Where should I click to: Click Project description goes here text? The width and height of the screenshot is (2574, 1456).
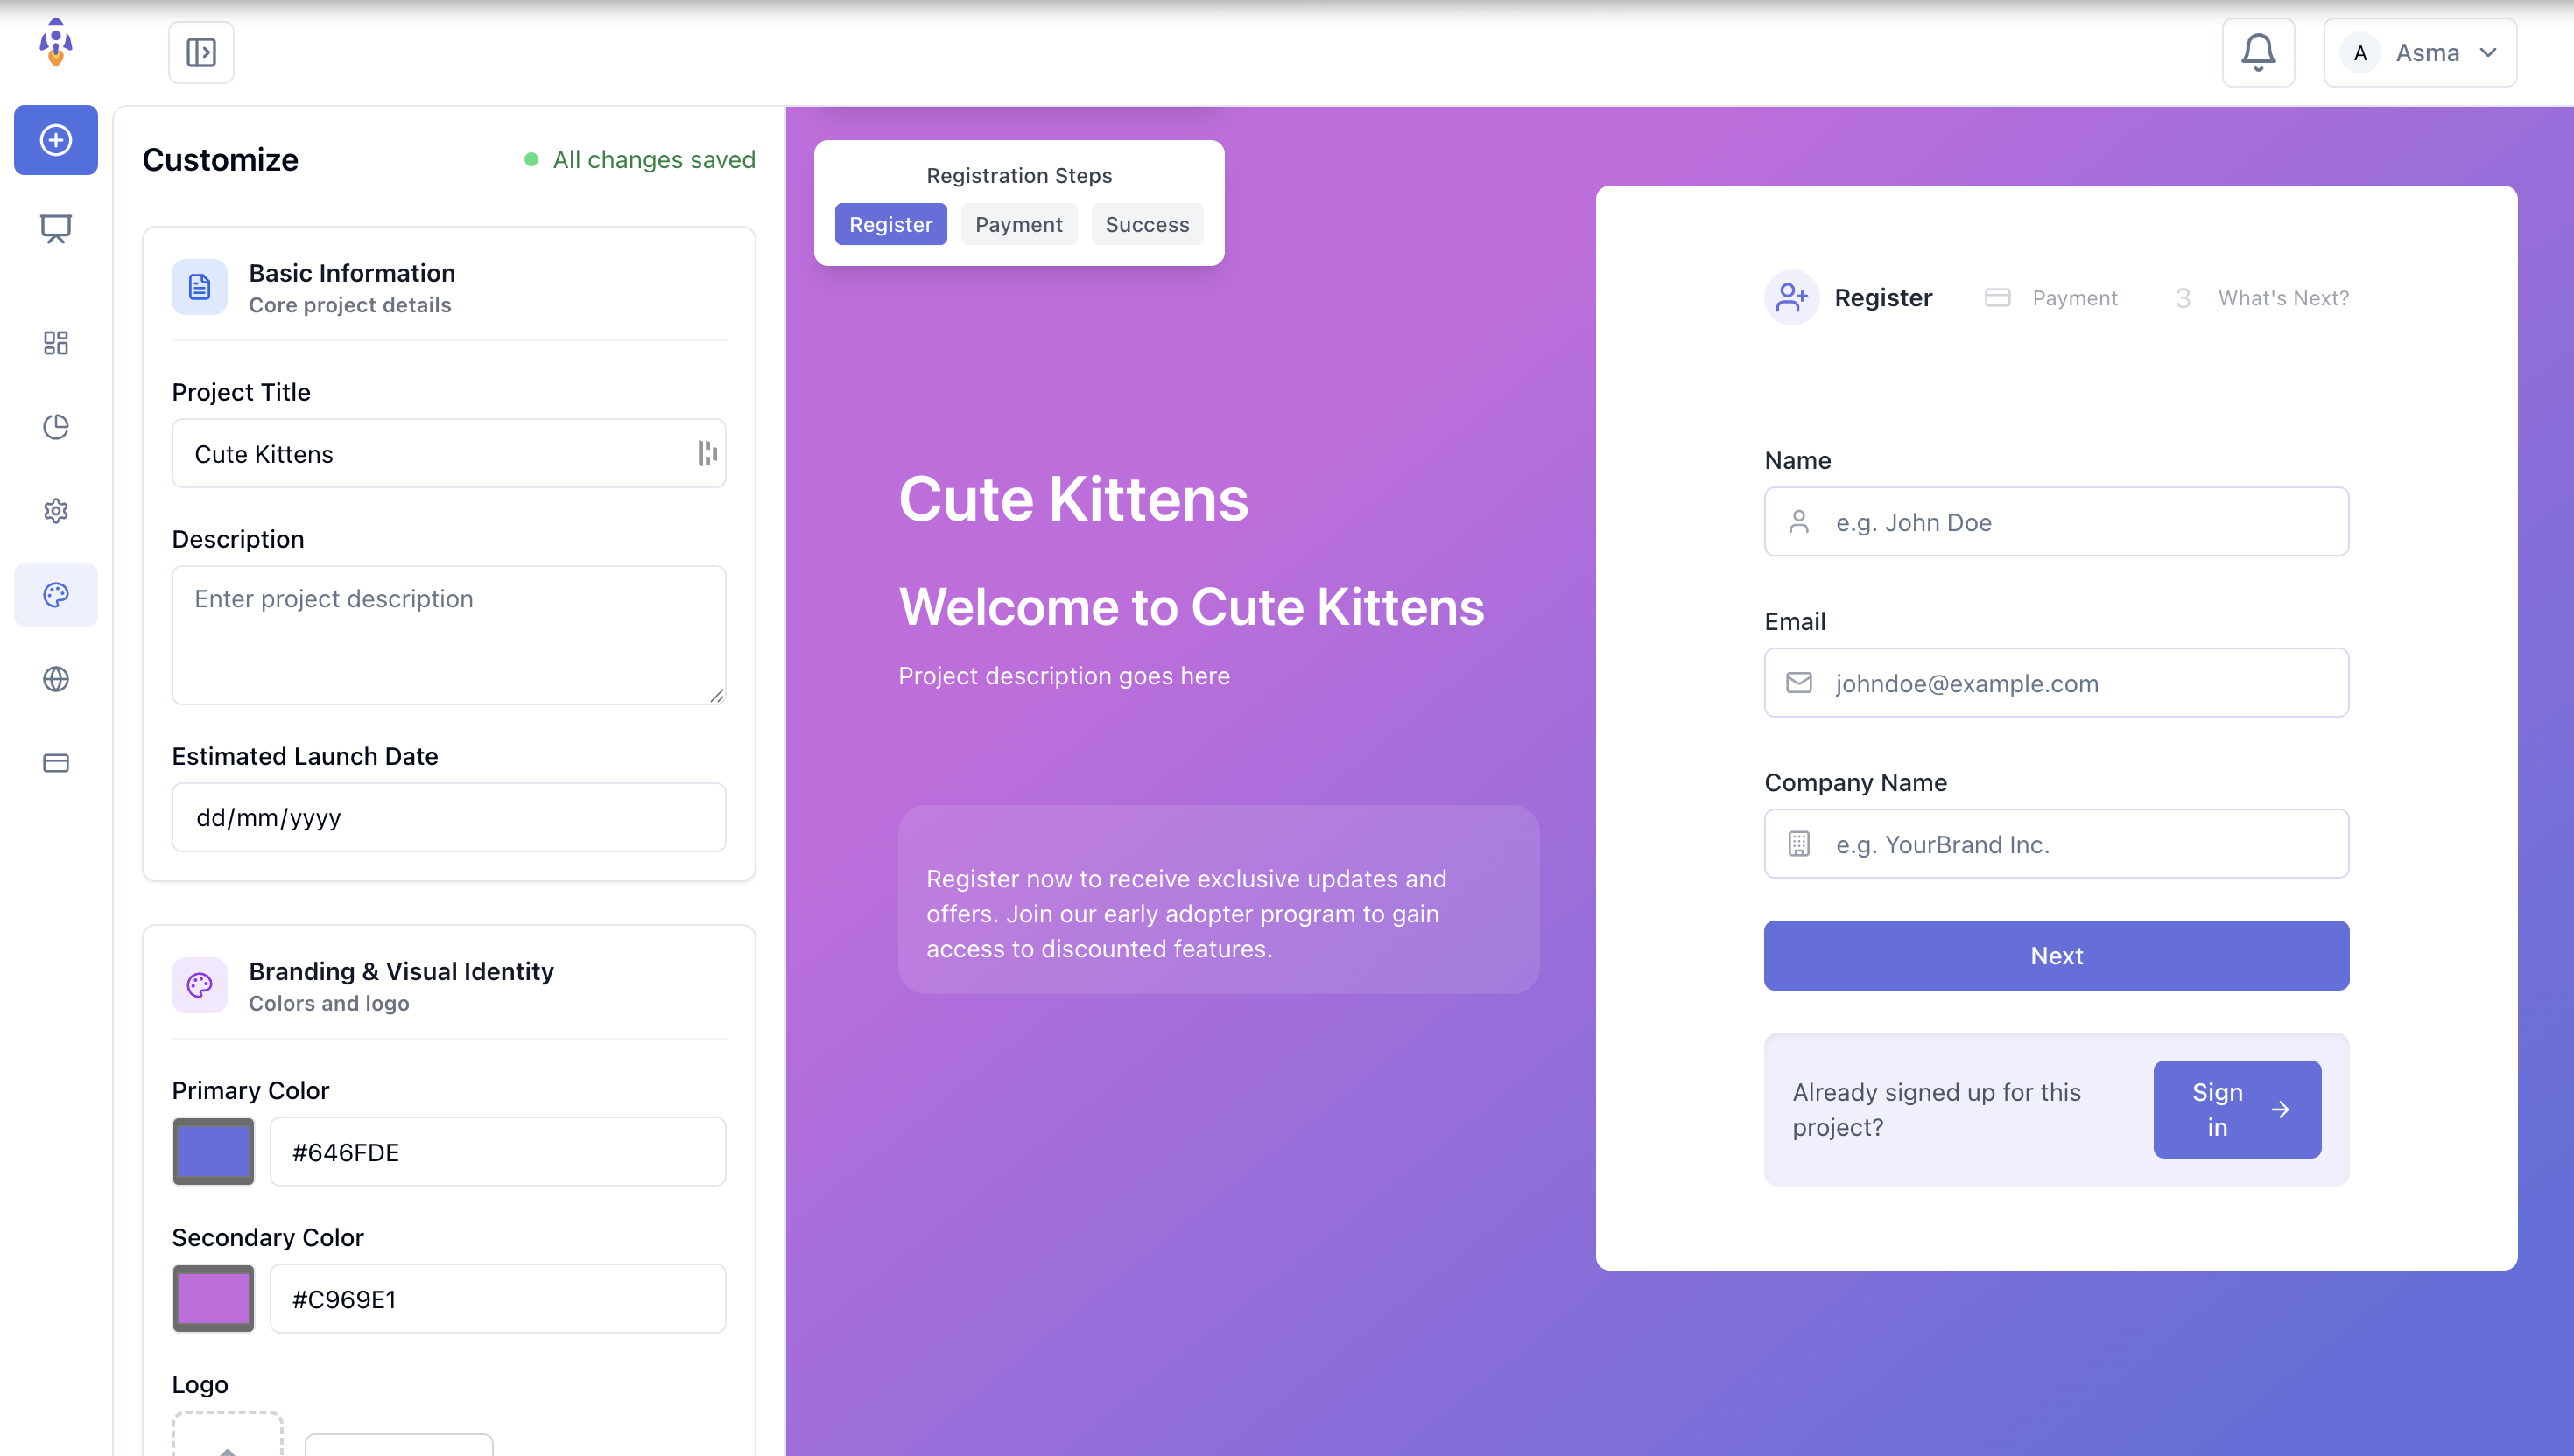coord(1064,676)
